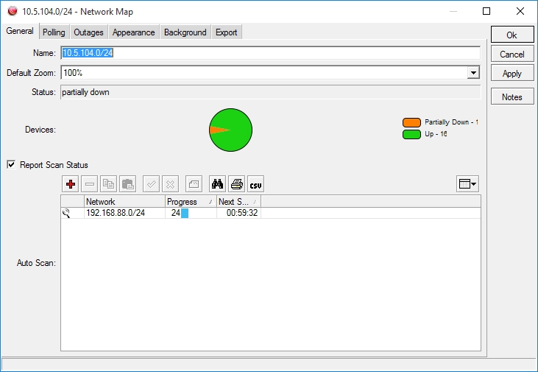The image size is (538, 372).
Task: Toggle the Report Scan Status checkbox
Action: [11, 164]
